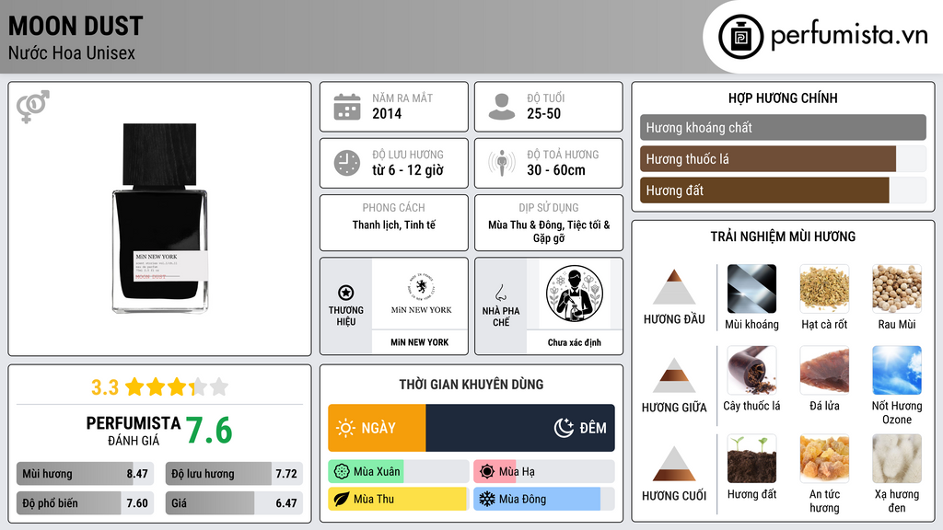Click the perfumer illustration image
The width and height of the screenshot is (943, 530).
pyautogui.click(x=575, y=294)
